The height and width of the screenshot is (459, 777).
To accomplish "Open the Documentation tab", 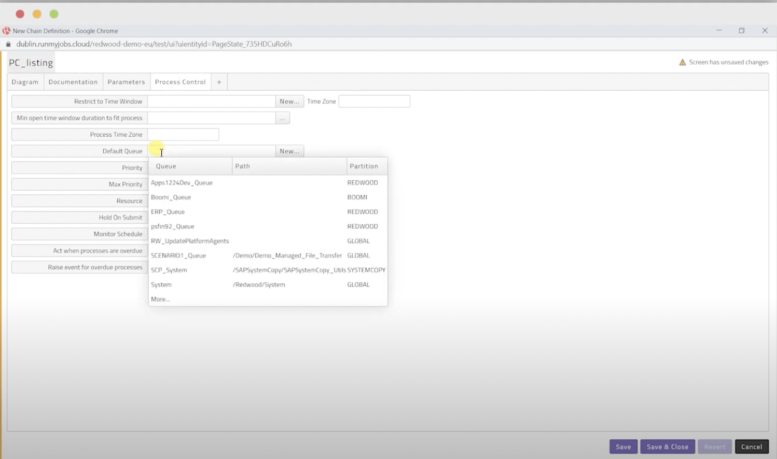I will tap(73, 81).
